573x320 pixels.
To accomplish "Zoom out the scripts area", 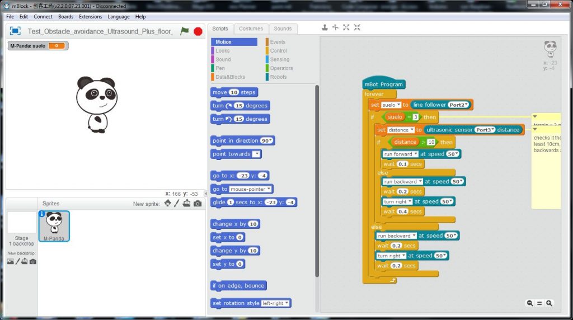I will [529, 303].
